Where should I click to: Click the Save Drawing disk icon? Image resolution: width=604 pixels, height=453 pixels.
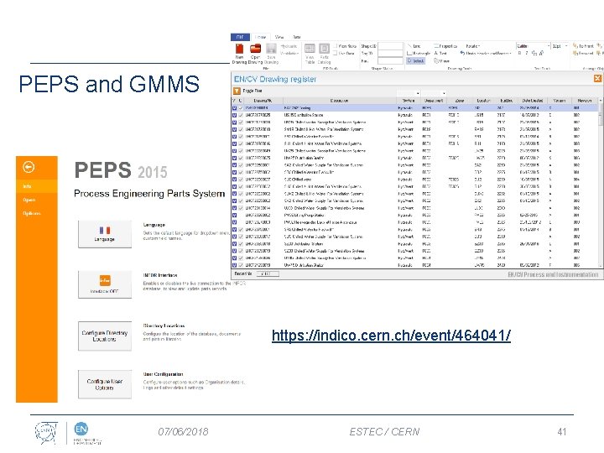pos(271,49)
